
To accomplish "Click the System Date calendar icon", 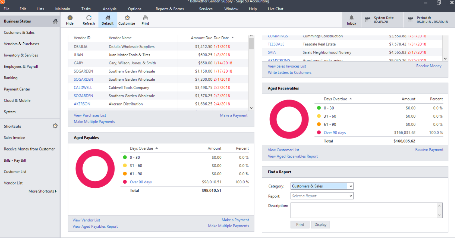I will coord(368,20).
